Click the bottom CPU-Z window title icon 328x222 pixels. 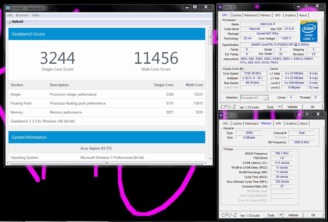click(x=221, y=115)
